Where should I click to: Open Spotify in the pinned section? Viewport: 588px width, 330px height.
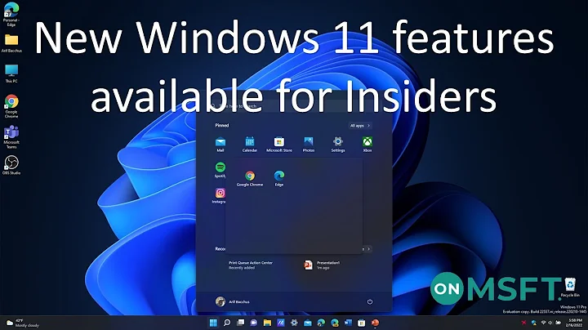pos(220,170)
